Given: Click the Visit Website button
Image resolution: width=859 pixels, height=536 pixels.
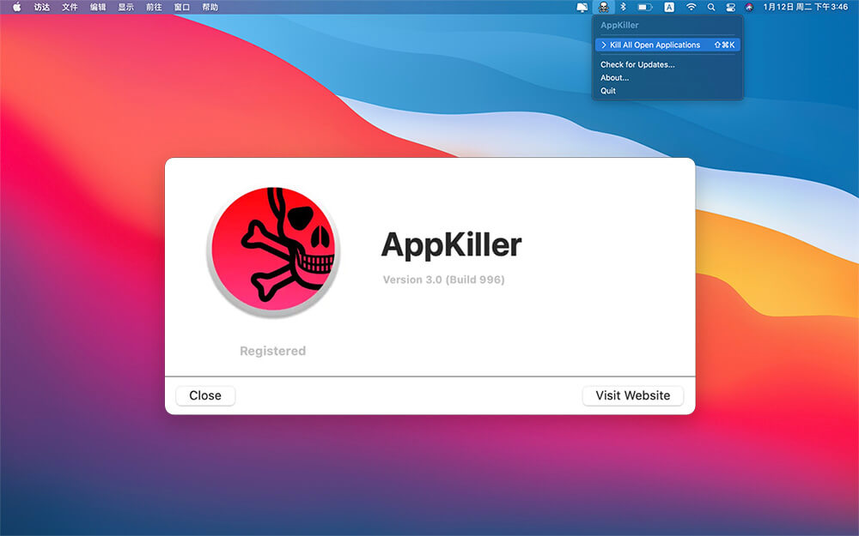Looking at the screenshot, I should (x=633, y=395).
